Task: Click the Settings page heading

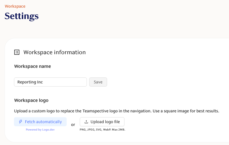Action: [22, 16]
